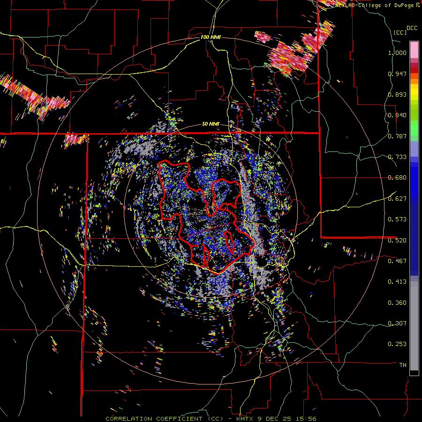This screenshot has height=422, width=422.
Task: Select the 0.840 legend value
Action: click(397, 115)
